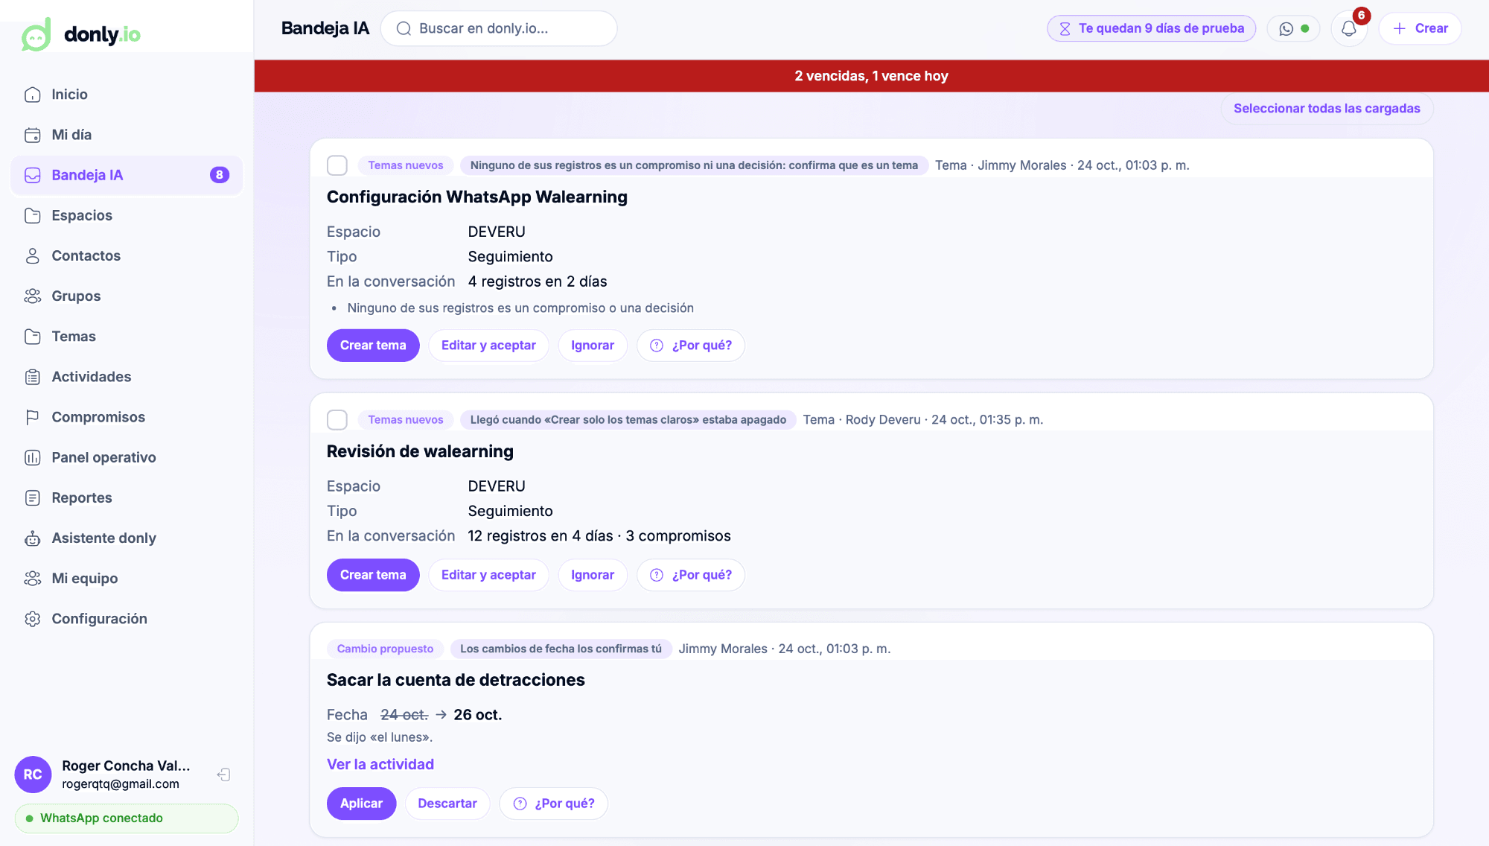Check the Revisión de walearning card checkbox
Viewport: 1489px width, 846px height.
[337, 420]
